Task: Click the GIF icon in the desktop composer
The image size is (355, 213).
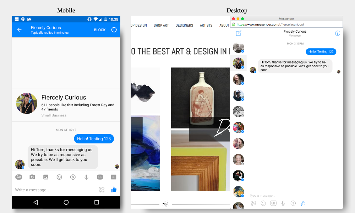Action: coord(273,203)
